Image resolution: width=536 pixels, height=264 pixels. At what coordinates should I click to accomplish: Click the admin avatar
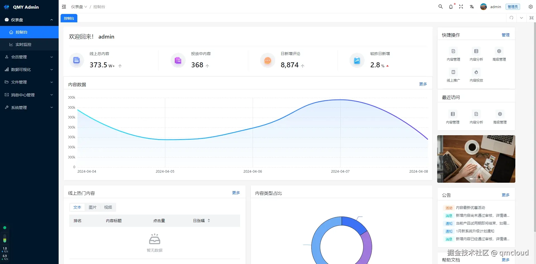[x=484, y=7]
